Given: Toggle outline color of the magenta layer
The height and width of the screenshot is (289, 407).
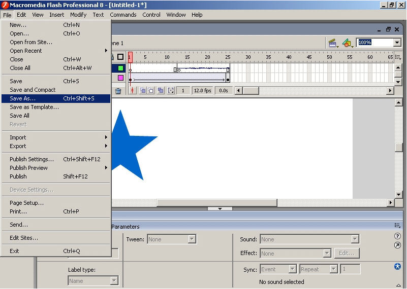Looking at the screenshot, I should tap(120, 78).
